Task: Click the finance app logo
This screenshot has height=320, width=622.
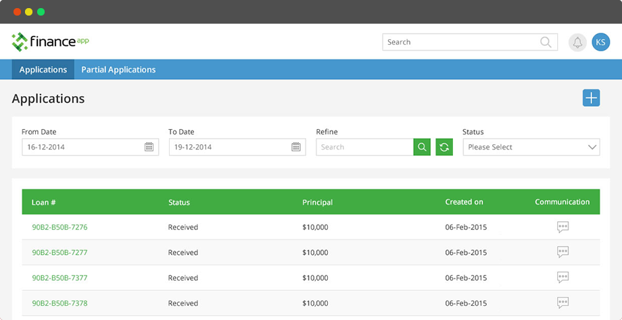Action: [x=51, y=42]
